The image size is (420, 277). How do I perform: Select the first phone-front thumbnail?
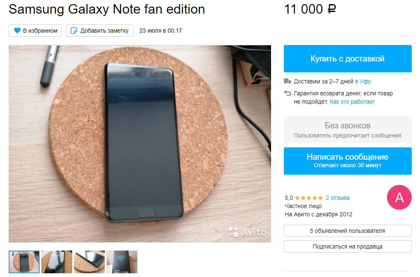[24, 262]
